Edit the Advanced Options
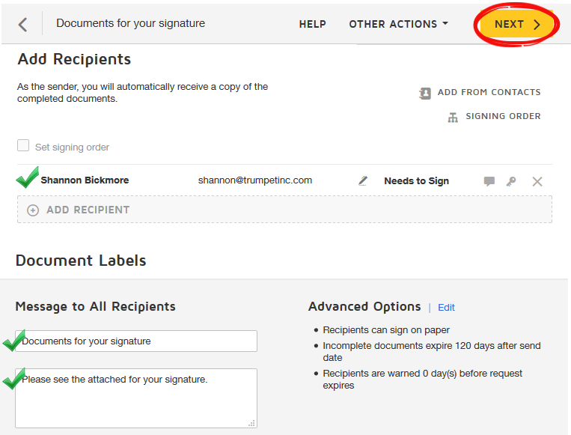This screenshot has height=435, width=571. [x=446, y=308]
